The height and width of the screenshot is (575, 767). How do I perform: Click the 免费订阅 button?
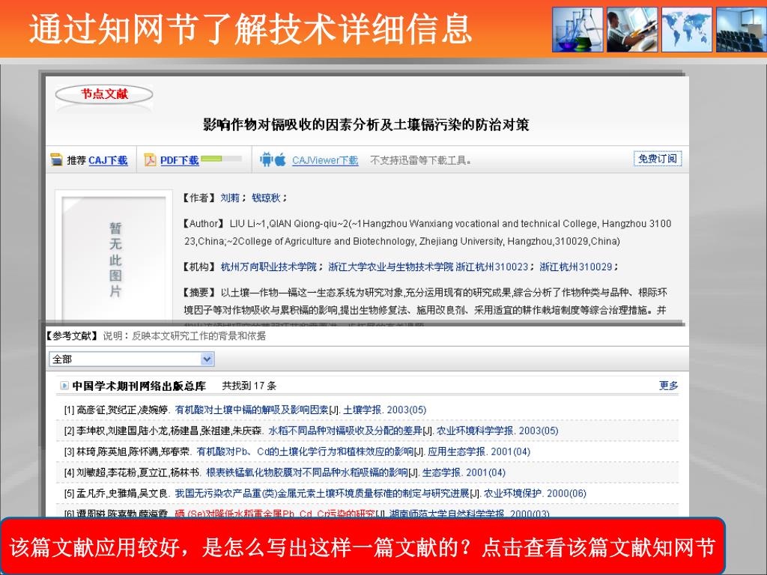coord(658,159)
